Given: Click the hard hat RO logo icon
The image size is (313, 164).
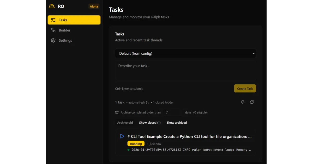Looking at the screenshot, I should (x=52, y=6).
